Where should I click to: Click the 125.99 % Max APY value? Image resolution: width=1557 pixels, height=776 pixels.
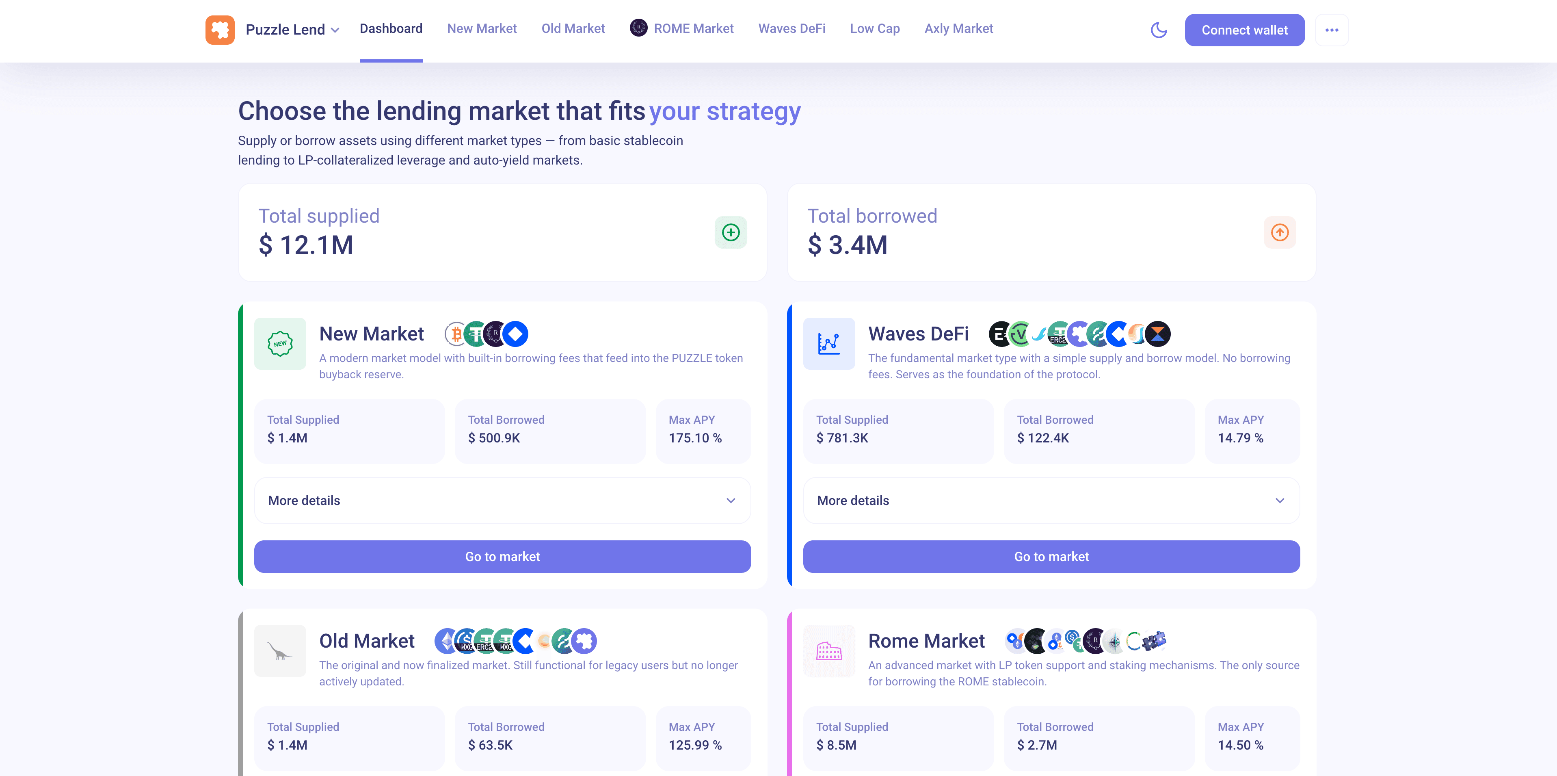695,745
